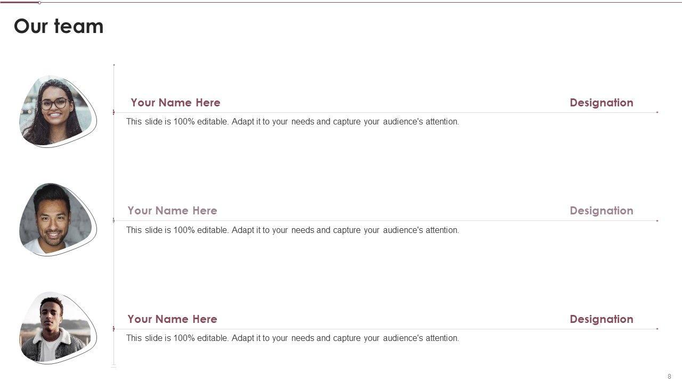
Task: Click the woman with glasses photo
Action: (55, 111)
